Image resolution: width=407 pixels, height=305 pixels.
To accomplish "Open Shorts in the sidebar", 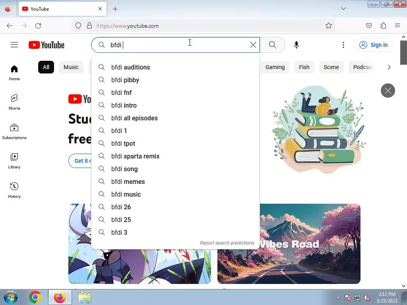I will click(14, 102).
